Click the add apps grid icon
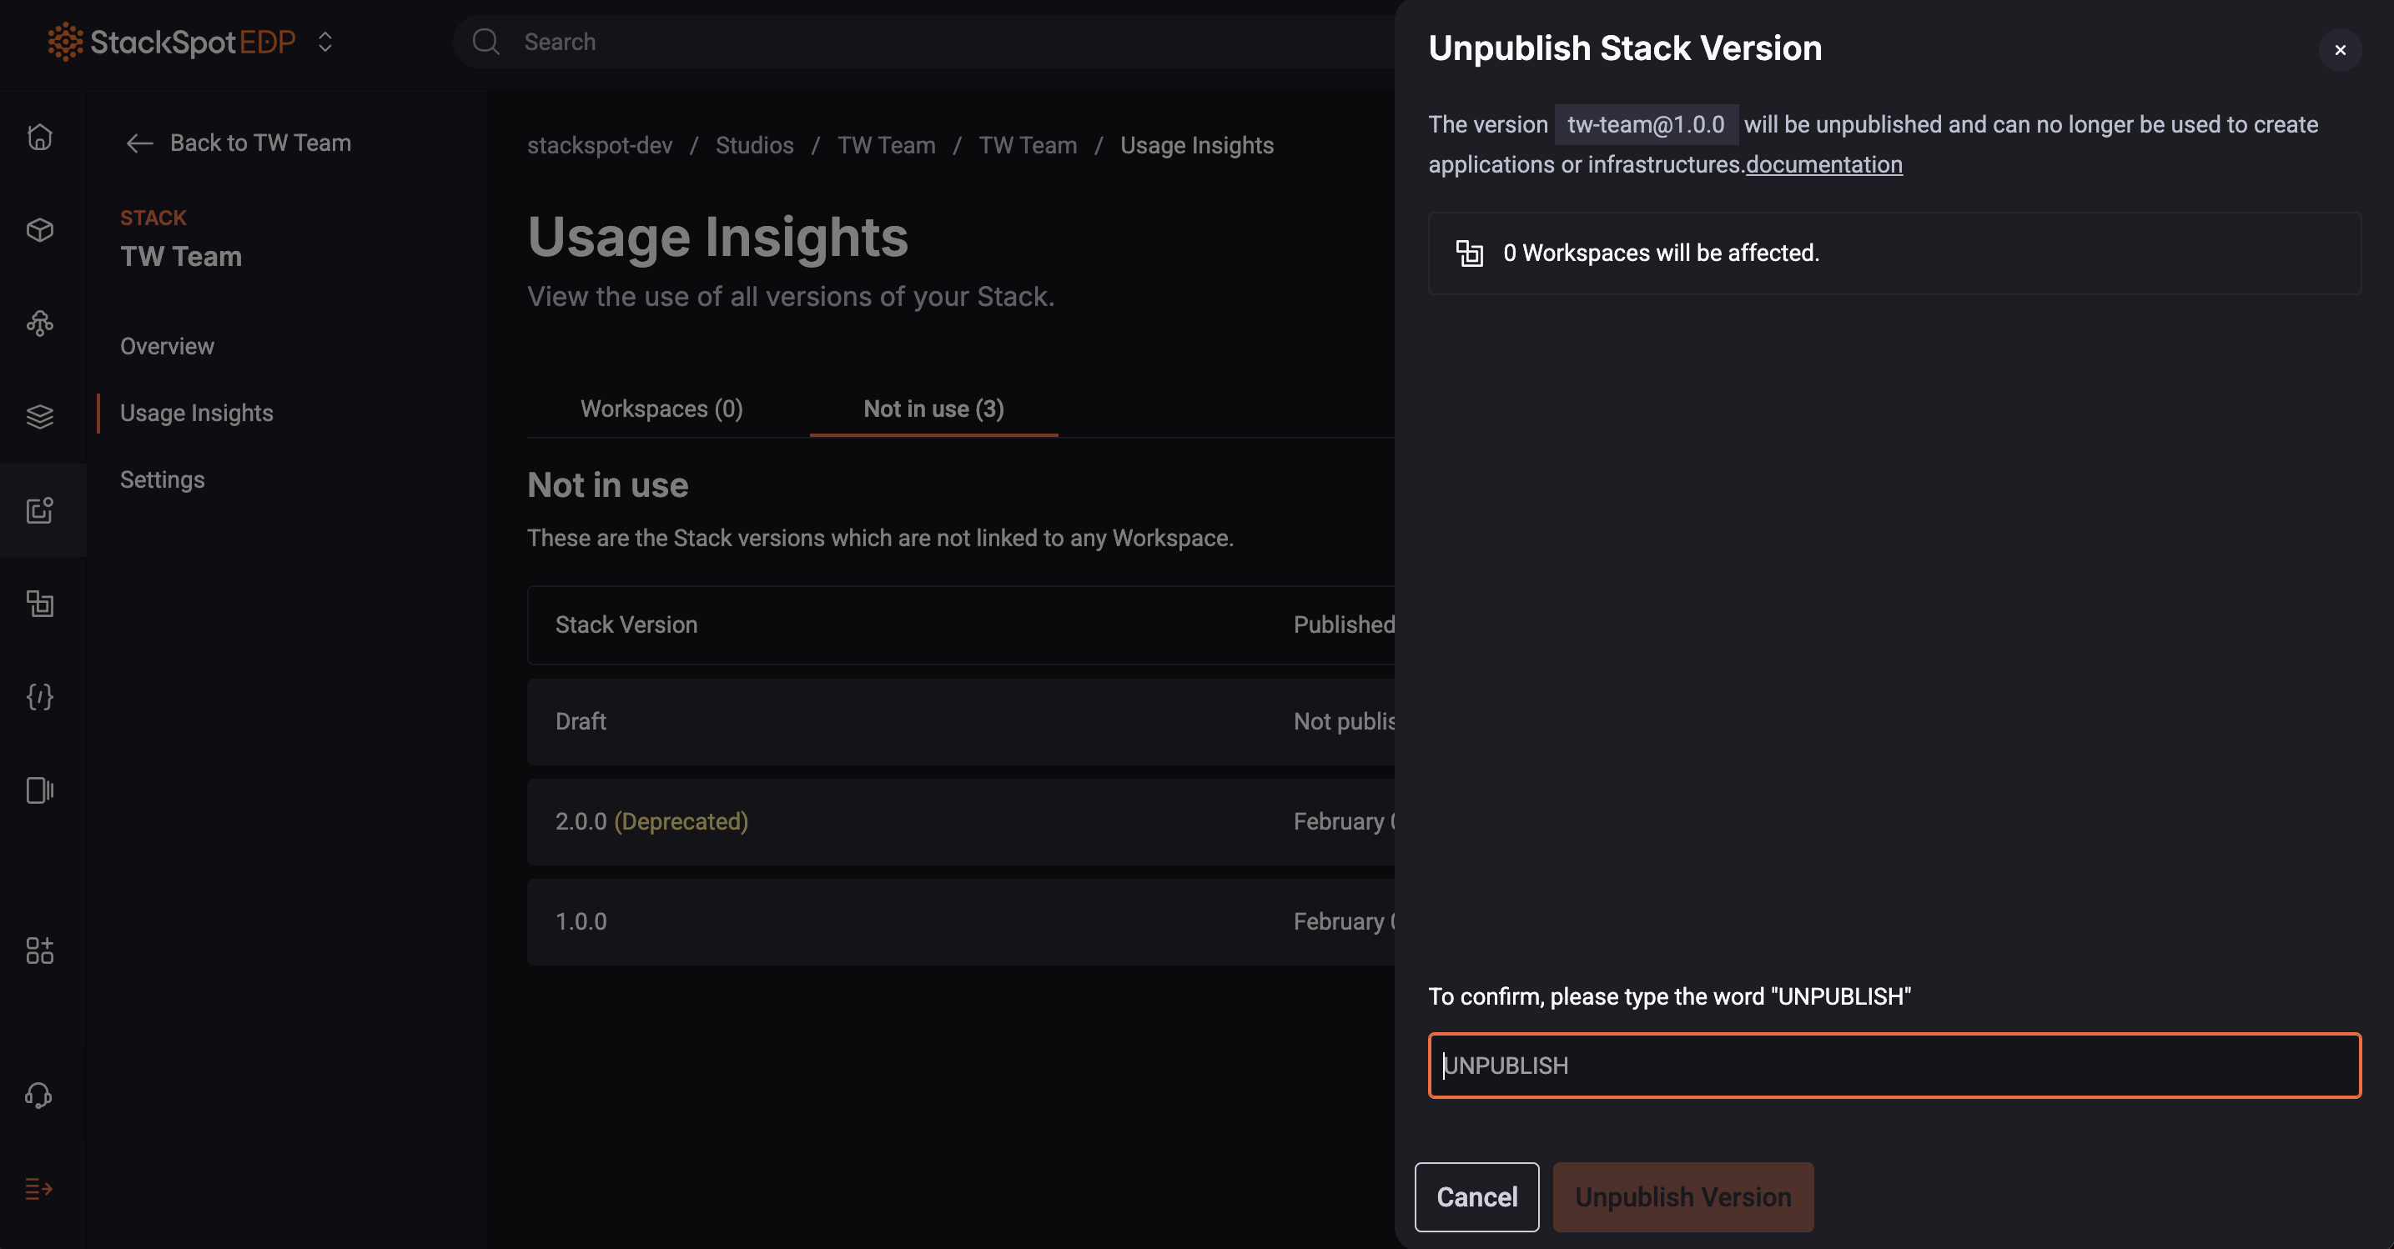 click(39, 950)
